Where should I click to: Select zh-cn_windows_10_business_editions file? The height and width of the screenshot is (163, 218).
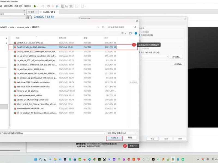pos(65,113)
